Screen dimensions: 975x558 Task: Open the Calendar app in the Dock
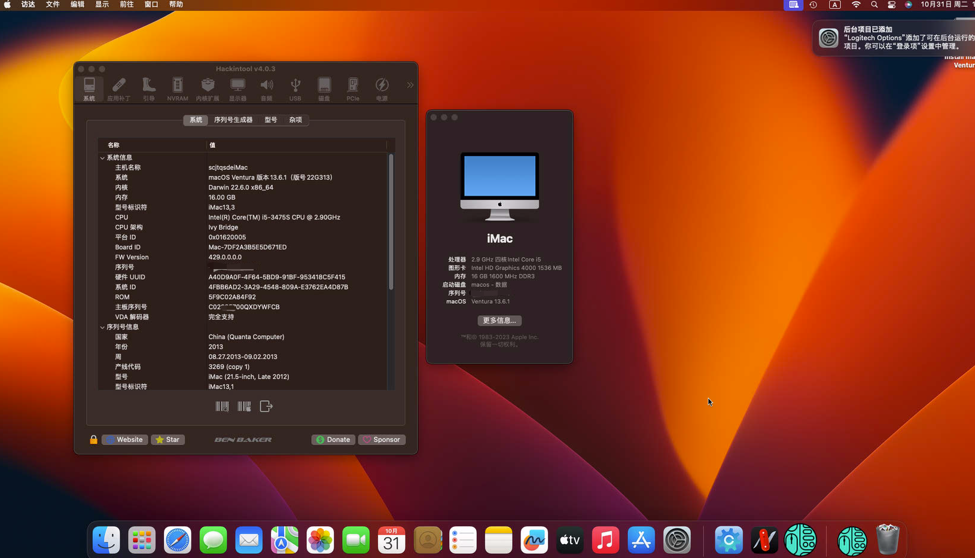pyautogui.click(x=391, y=541)
